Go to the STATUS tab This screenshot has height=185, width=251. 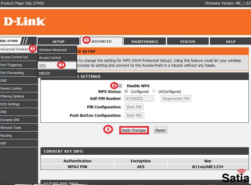[188, 41]
